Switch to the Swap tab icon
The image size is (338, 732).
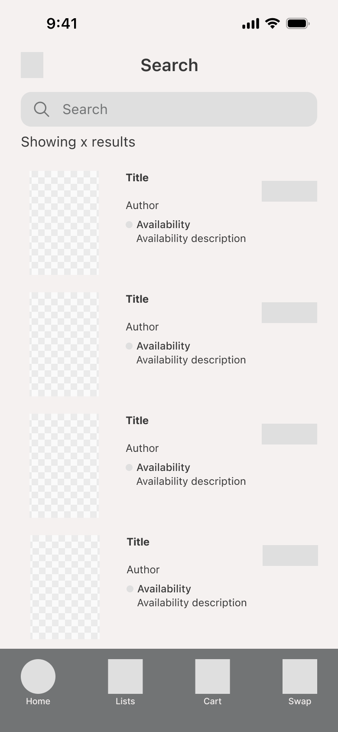300,676
